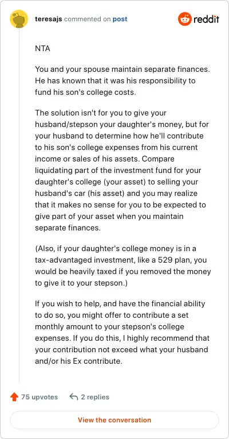The width and height of the screenshot is (229, 439).
Task: Click the NTA verdict text
Action: (x=43, y=48)
